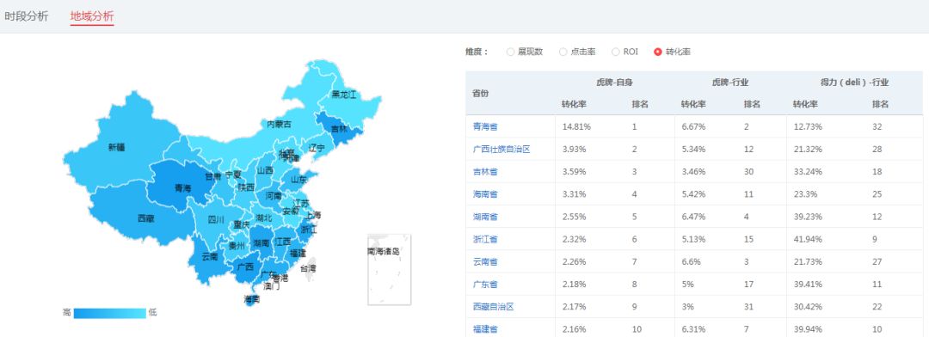Select the 浙江省 link in table
This screenshot has height=337, width=929.
(485, 239)
